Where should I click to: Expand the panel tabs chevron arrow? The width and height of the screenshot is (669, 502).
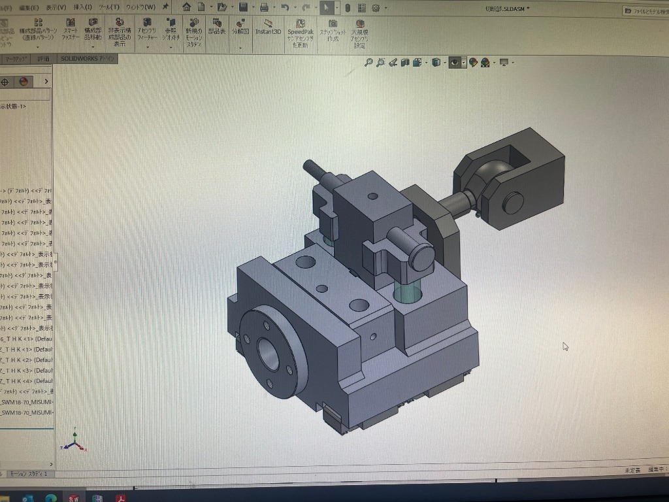click(x=46, y=82)
